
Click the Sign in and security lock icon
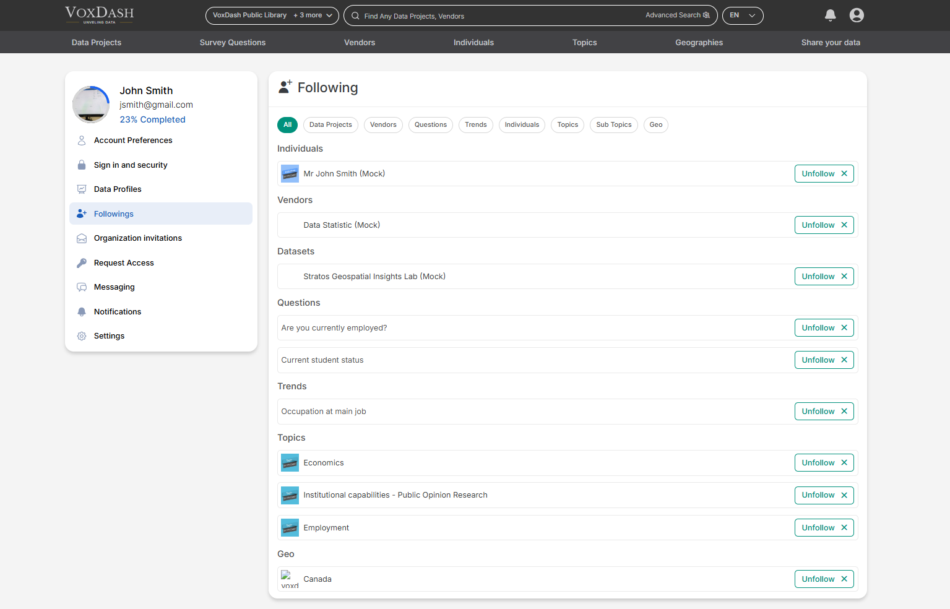coord(82,165)
